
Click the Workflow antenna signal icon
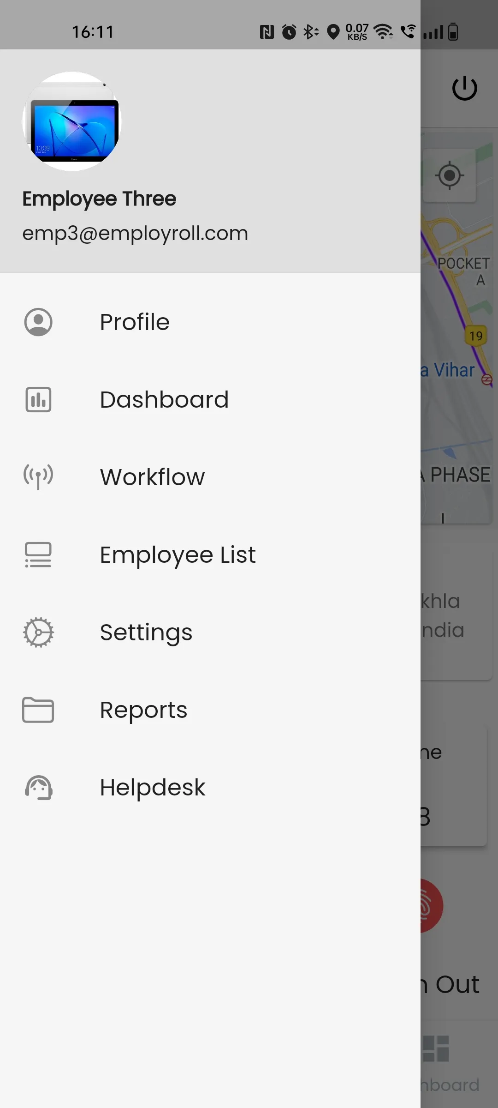click(38, 477)
